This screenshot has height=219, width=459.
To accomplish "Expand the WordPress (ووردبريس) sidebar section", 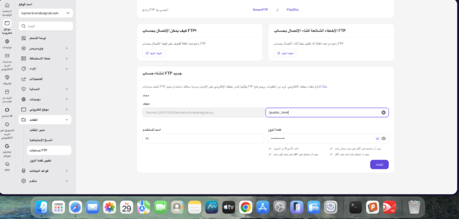I will click(x=67, y=48).
